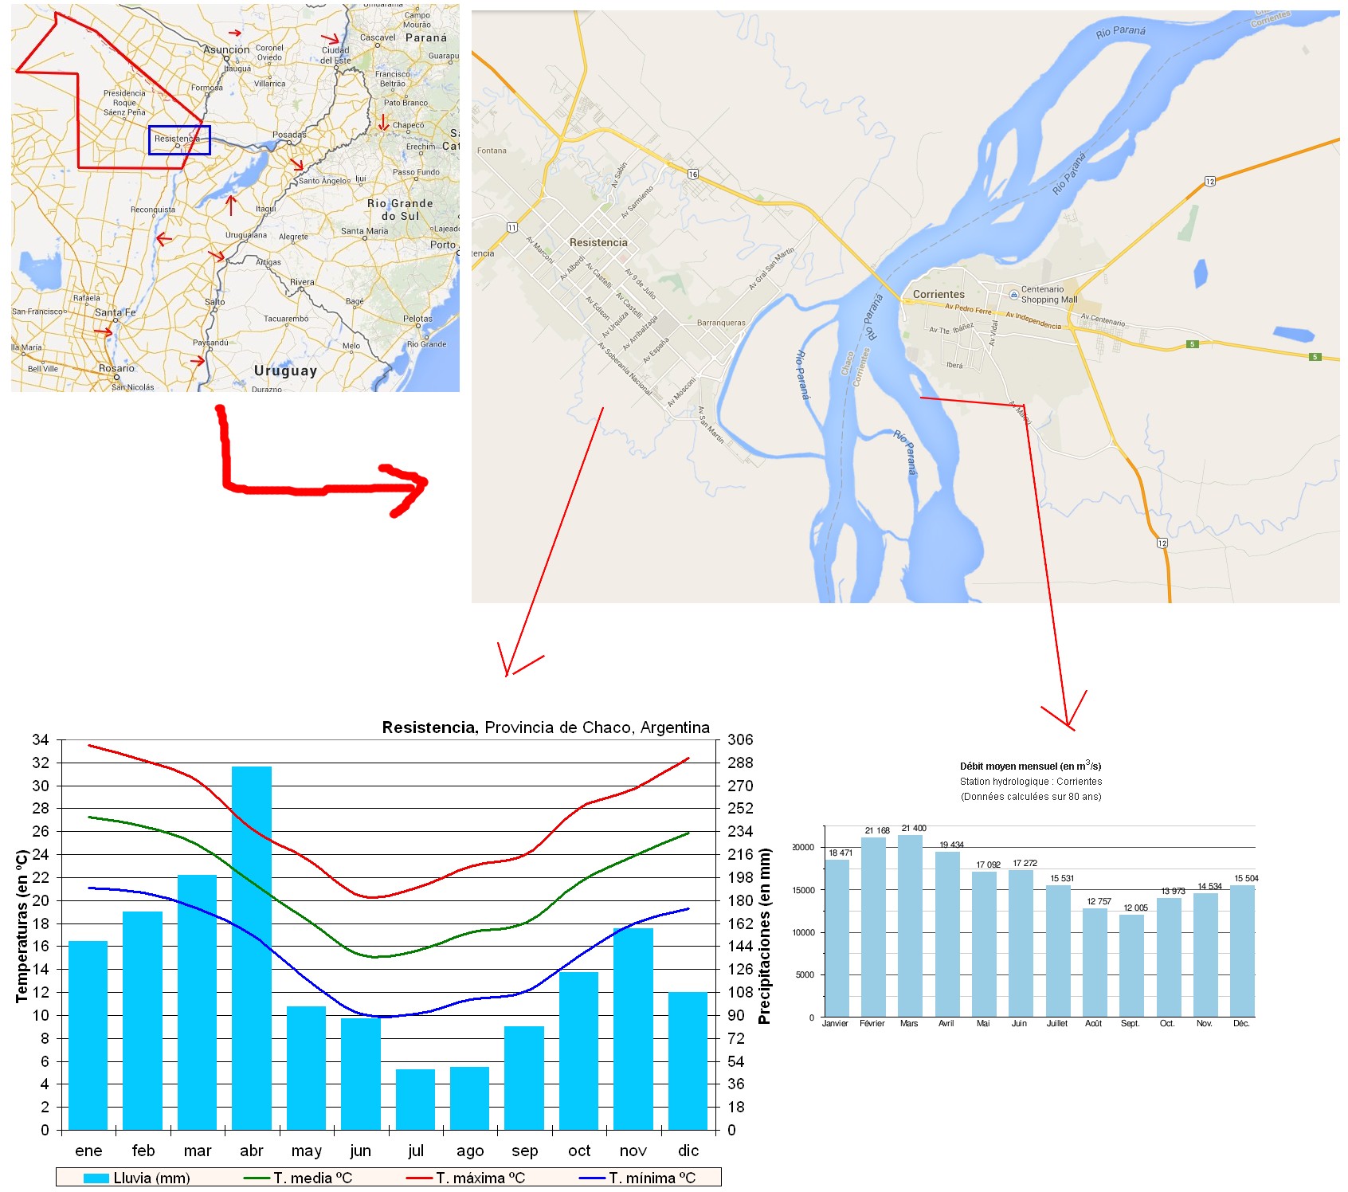Screen dimensions: 1348x1192
Task: Click the "ene" month label on the climate chart
Action: tap(88, 1151)
